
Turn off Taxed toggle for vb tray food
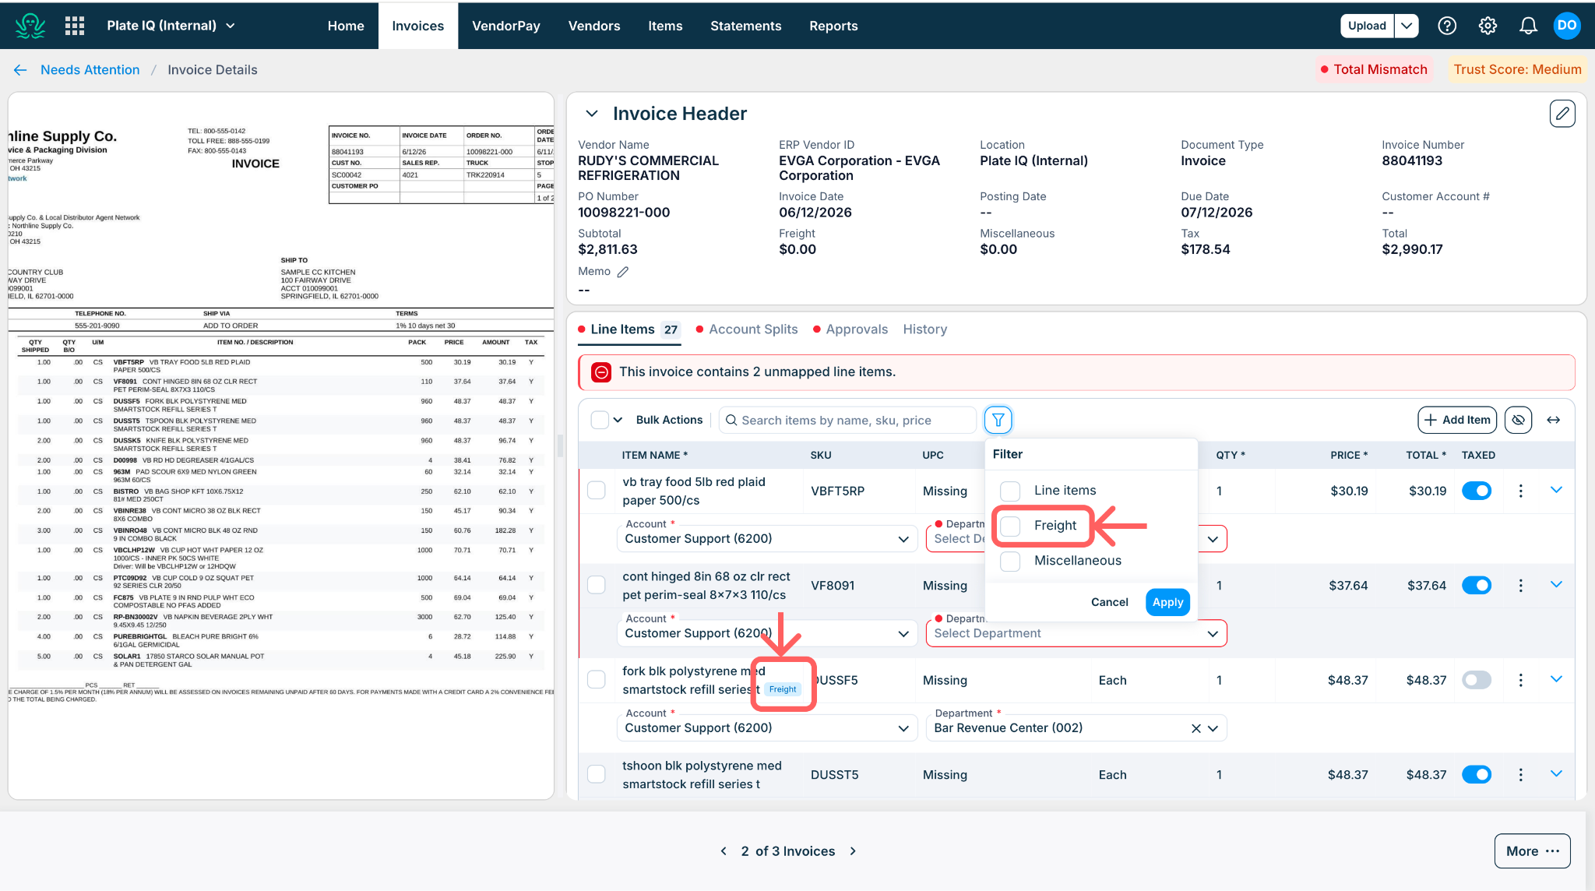[x=1477, y=491]
